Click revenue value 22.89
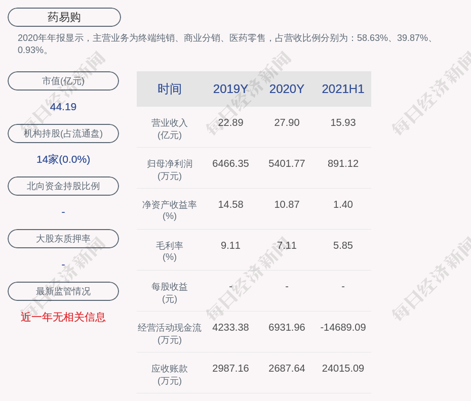471x401 pixels. (231, 123)
